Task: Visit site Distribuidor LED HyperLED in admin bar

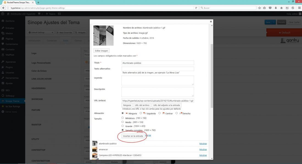Action: pos(21,14)
